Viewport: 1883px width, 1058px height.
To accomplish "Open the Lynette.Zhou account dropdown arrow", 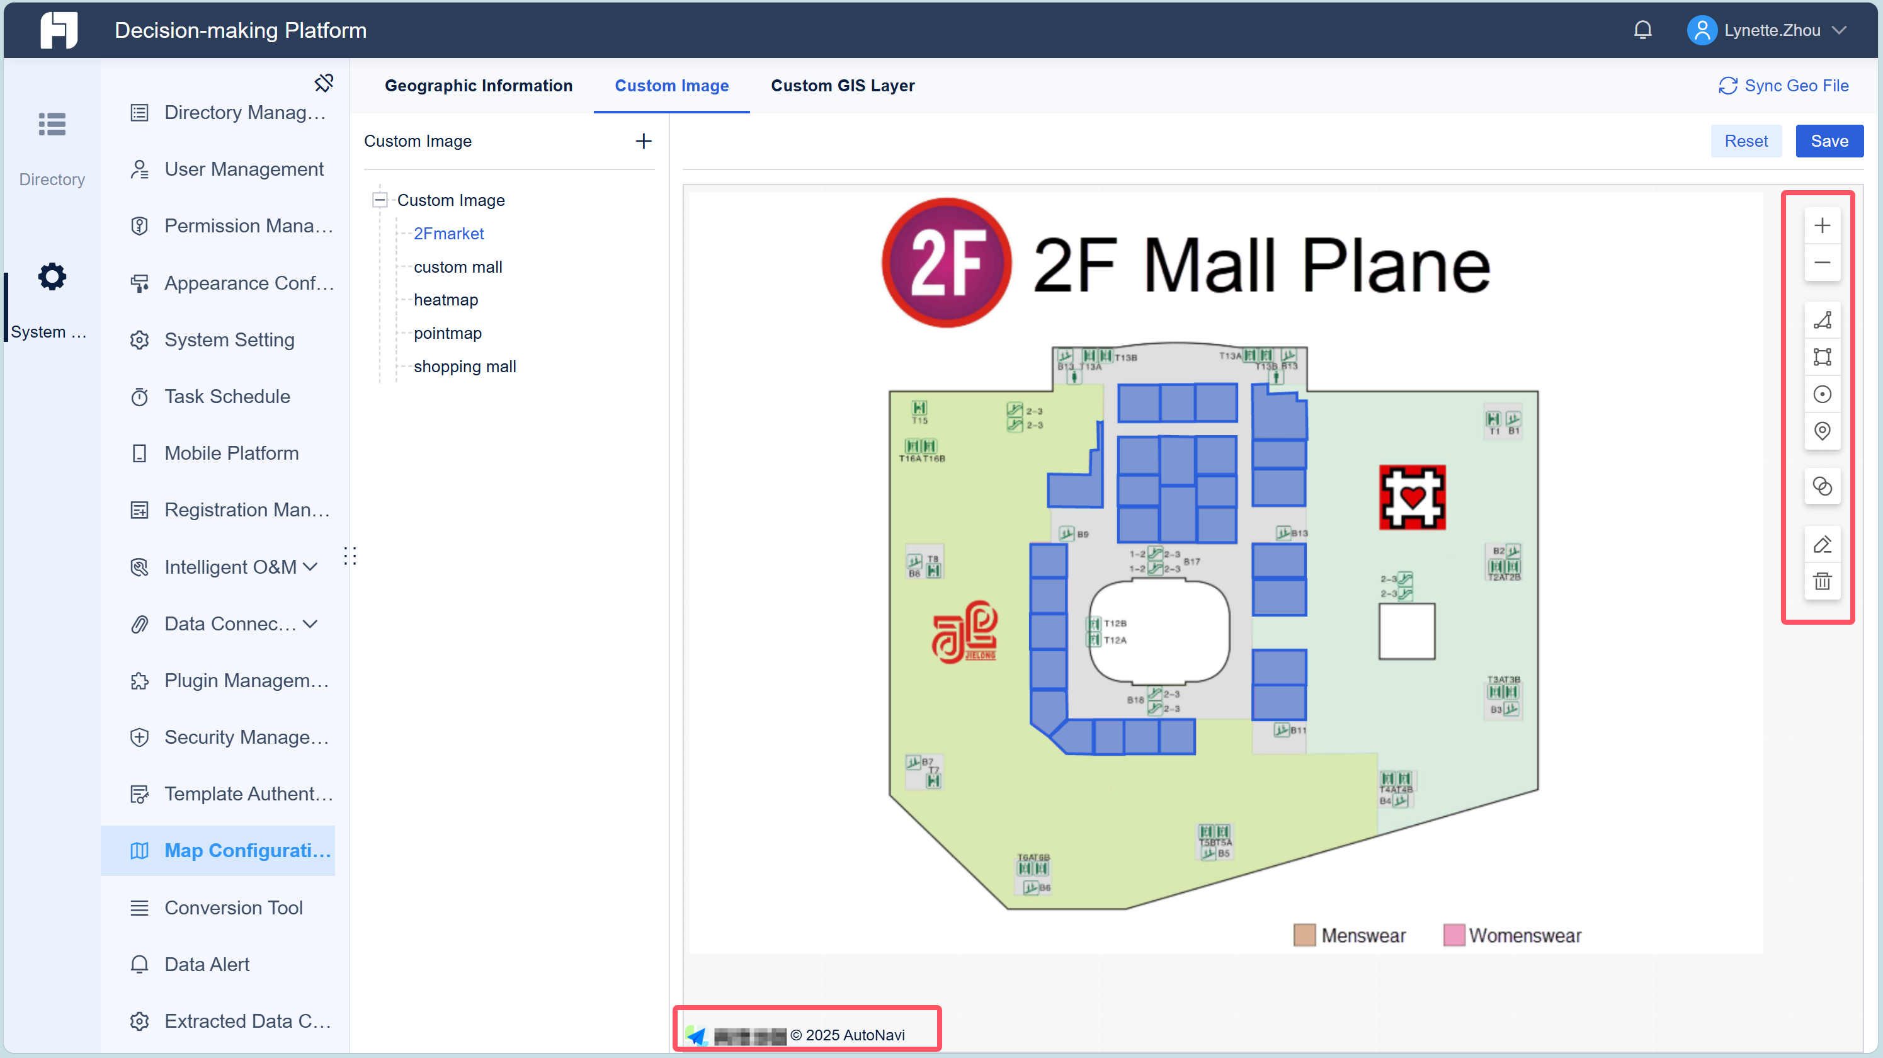I will (x=1839, y=30).
